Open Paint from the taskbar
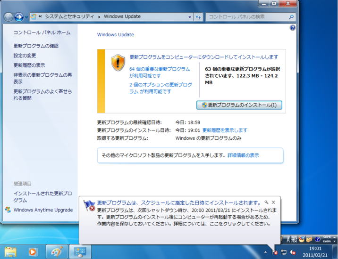338x259 pixels. (57, 251)
